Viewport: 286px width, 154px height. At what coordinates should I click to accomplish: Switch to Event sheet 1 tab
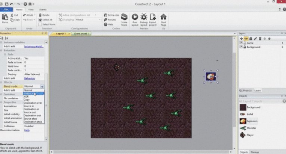point(81,34)
